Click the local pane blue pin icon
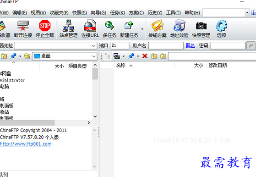Image resolution: width=256 pixels, height=177 pixels. point(13,56)
